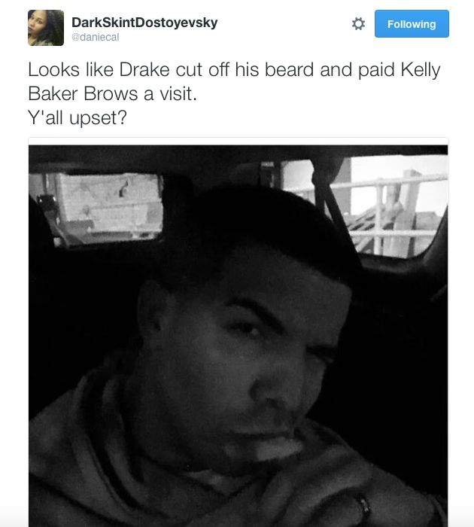The width and height of the screenshot is (474, 527).
Task: Toggle the blue Following button
Action: click(412, 23)
